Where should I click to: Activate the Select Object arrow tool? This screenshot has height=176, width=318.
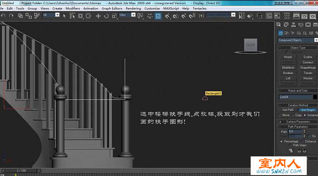point(64,16)
